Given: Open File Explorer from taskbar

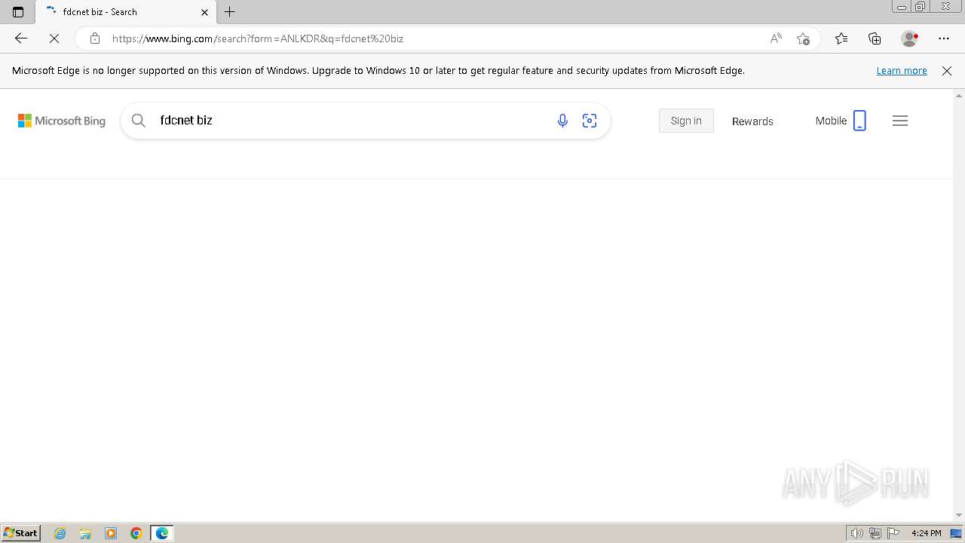Looking at the screenshot, I should [85, 533].
